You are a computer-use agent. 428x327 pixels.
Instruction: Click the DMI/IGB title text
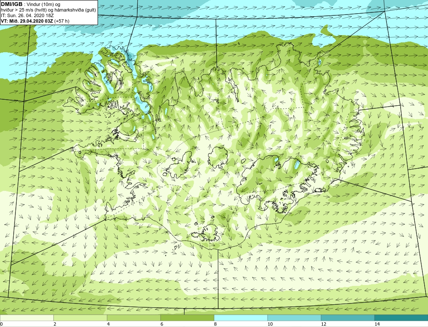[x=12, y=4]
